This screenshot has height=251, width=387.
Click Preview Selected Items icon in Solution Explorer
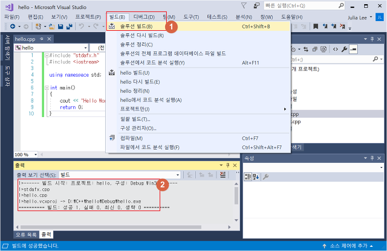pyautogui.click(x=353, y=49)
